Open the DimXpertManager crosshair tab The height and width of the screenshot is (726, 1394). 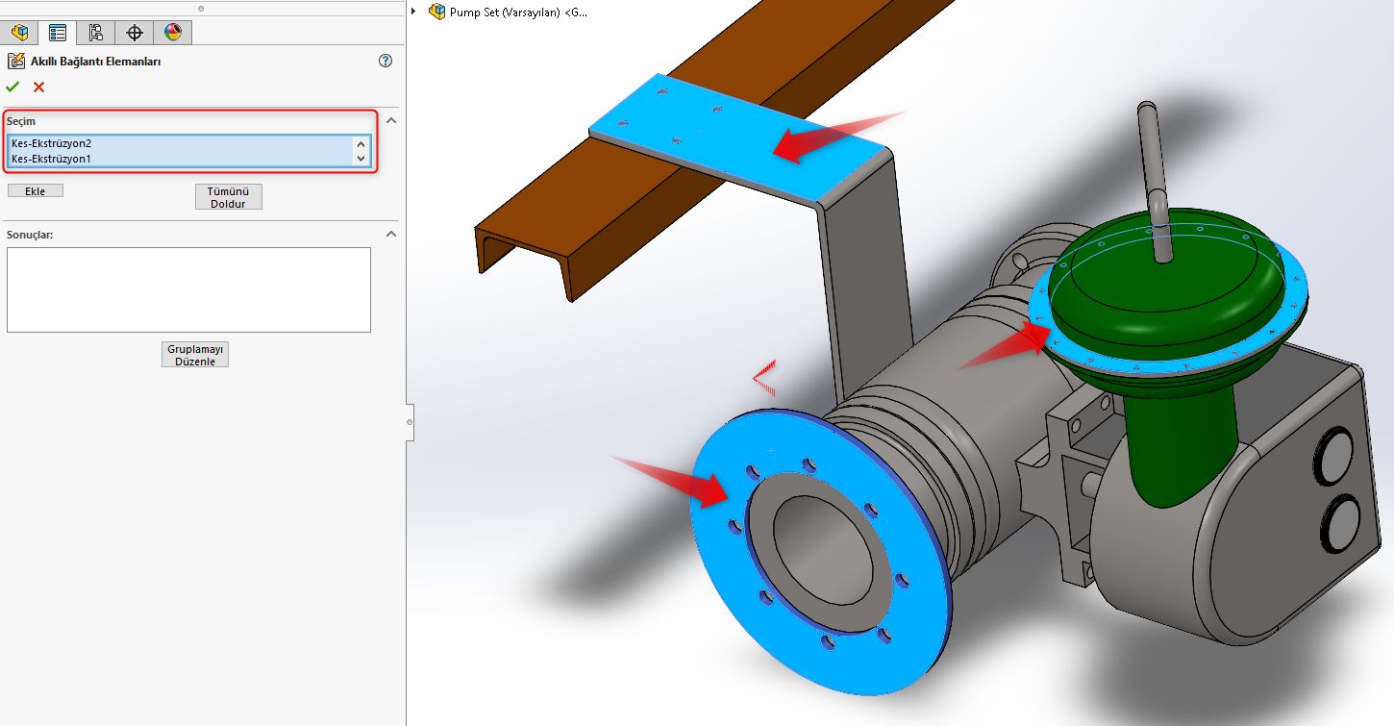tap(135, 32)
